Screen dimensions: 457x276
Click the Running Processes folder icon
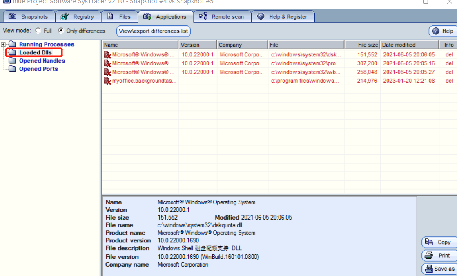point(13,44)
